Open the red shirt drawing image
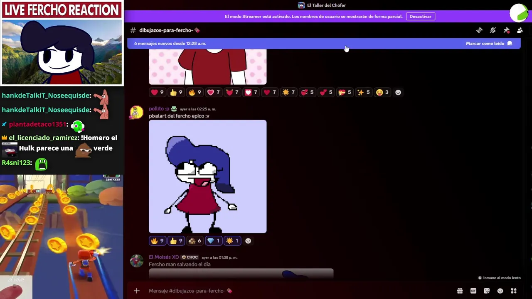This screenshot has height=299, width=532. (x=207, y=66)
